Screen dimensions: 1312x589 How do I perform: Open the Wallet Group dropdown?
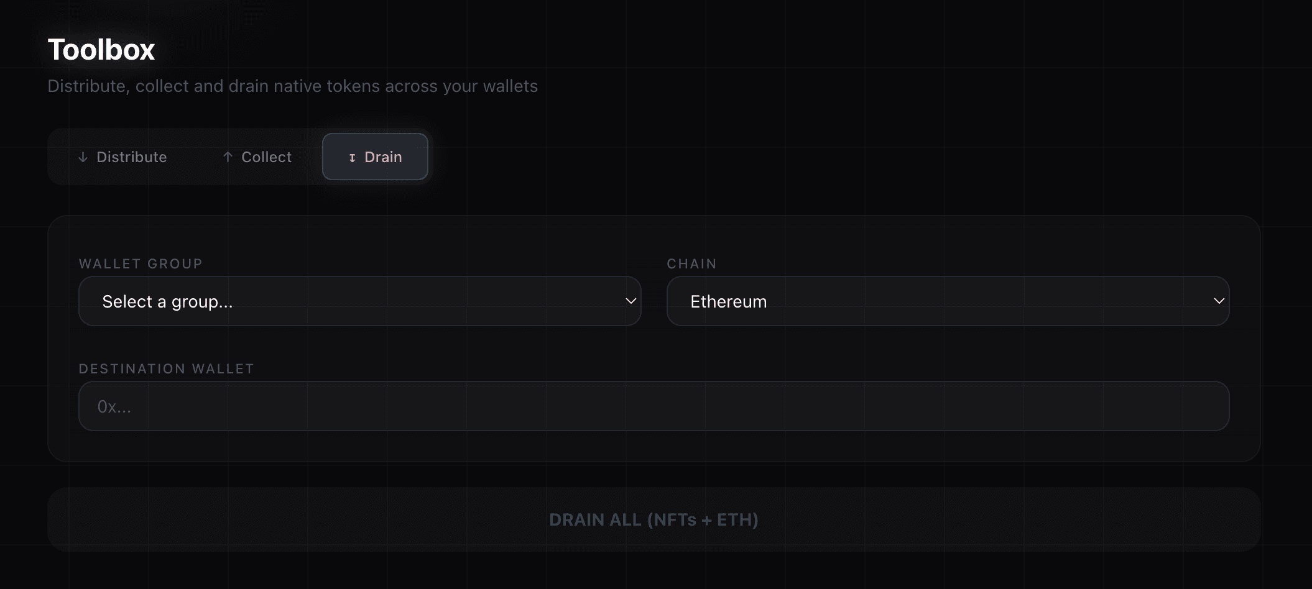pyautogui.click(x=359, y=301)
